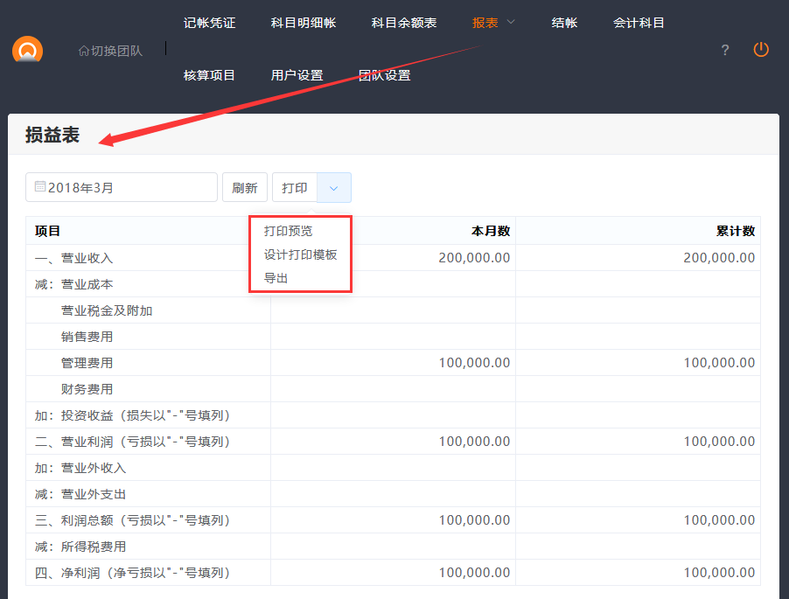
Task: Click the 打印 print button
Action: pos(295,187)
